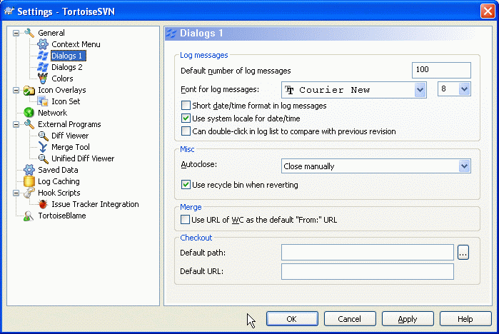The image size is (499, 334).
Task: Uncheck Use recycle bin when reverting
Action: coord(186,185)
